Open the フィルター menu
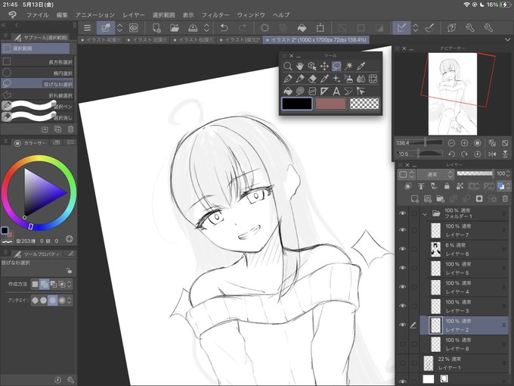Viewport: 514px width, 386px height. [215, 15]
